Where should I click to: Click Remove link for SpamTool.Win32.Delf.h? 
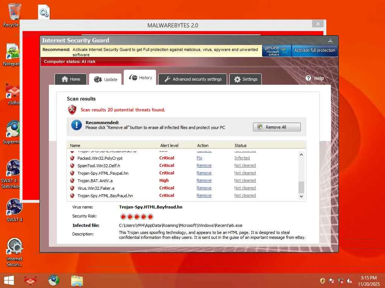(204, 165)
